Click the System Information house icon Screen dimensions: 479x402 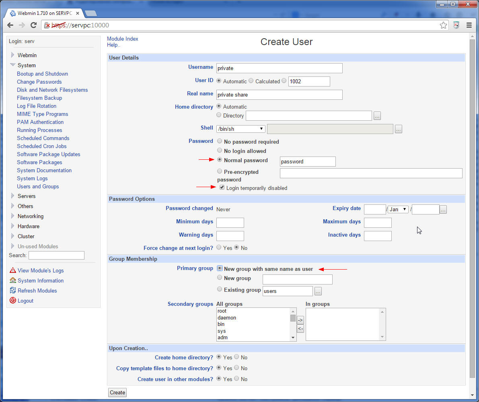[13, 280]
